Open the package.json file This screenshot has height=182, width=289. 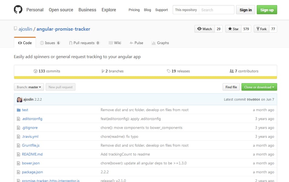point(32,172)
